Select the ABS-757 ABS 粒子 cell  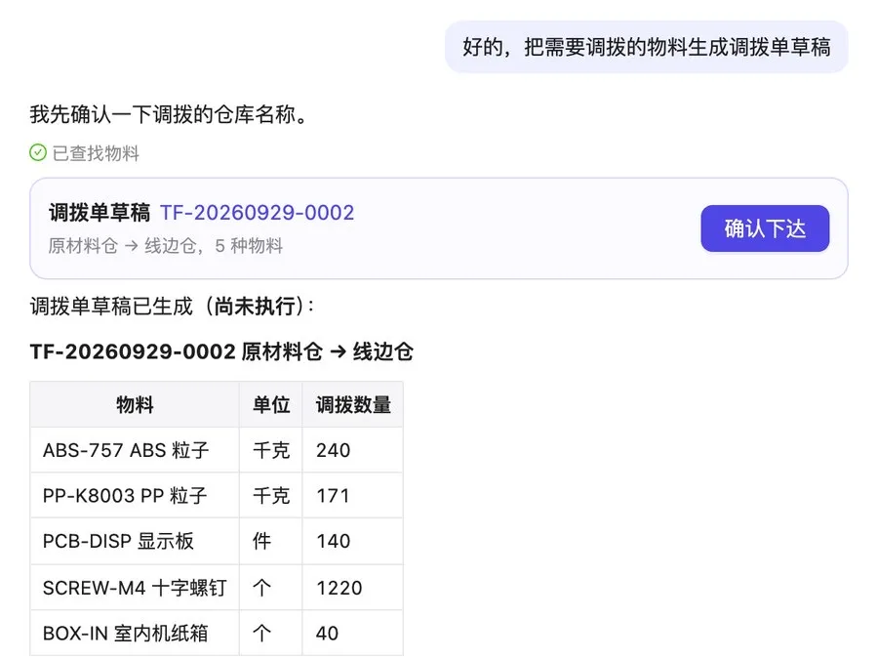(x=135, y=450)
